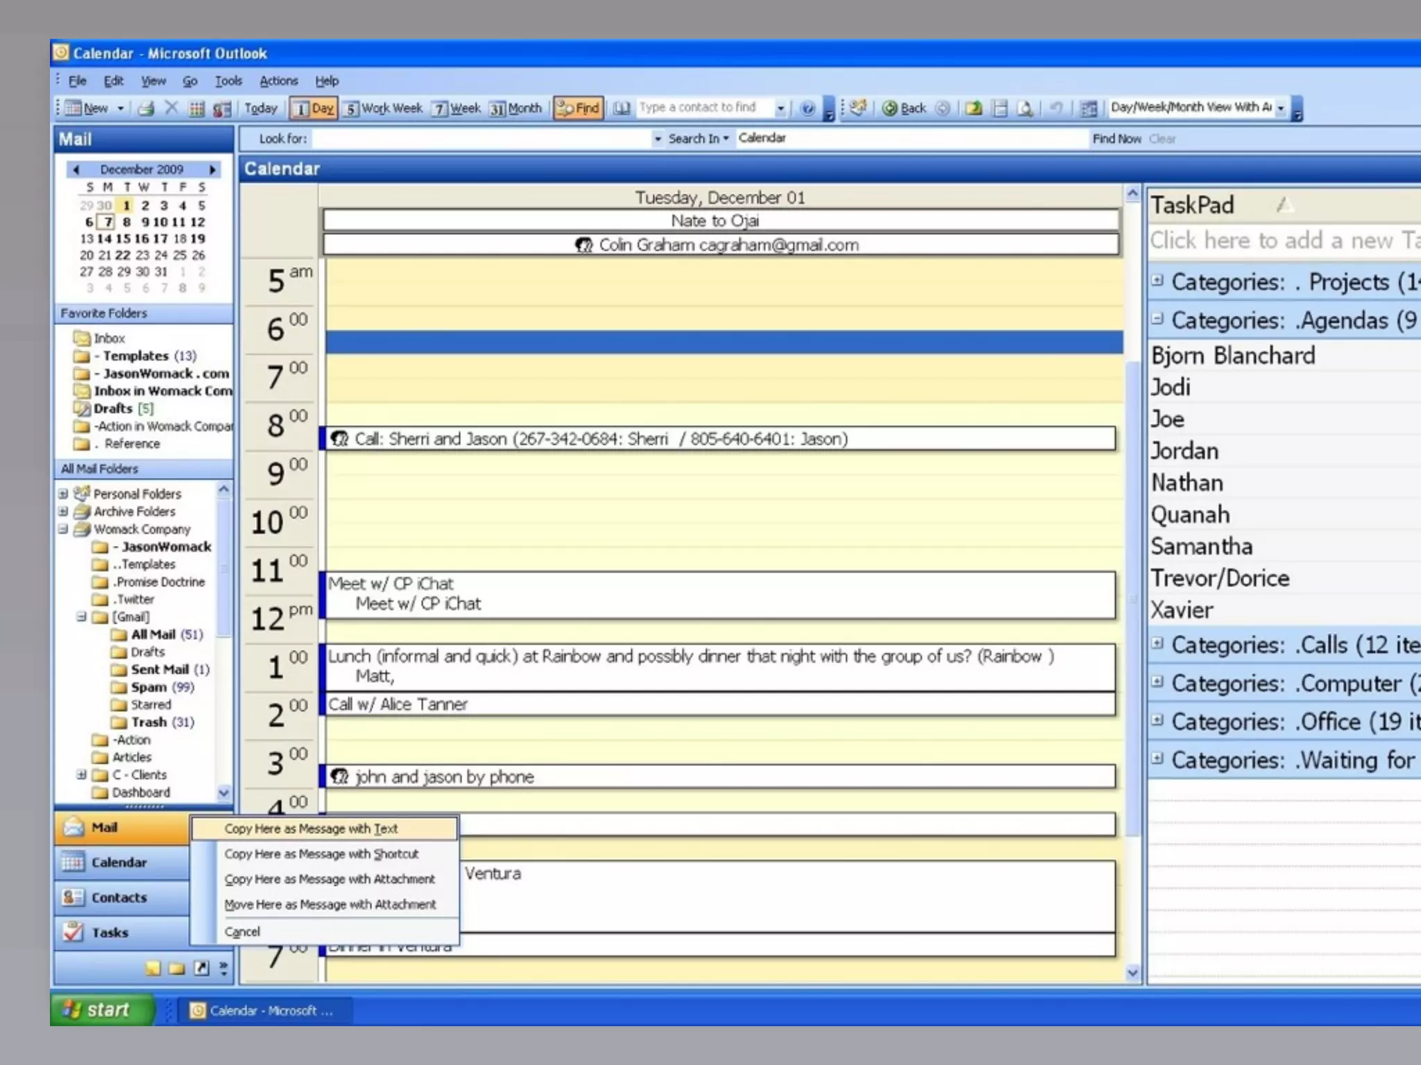Click the Look for search field
The width and height of the screenshot is (1421, 1065).
482,139
